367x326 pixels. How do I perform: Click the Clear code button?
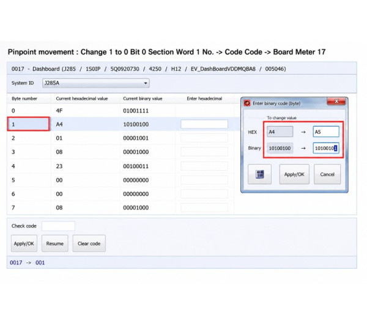pos(89,243)
